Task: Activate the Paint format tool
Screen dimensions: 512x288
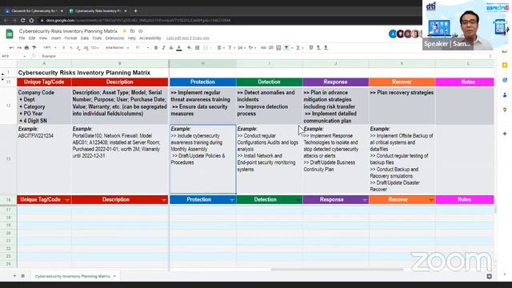Action: (34, 48)
